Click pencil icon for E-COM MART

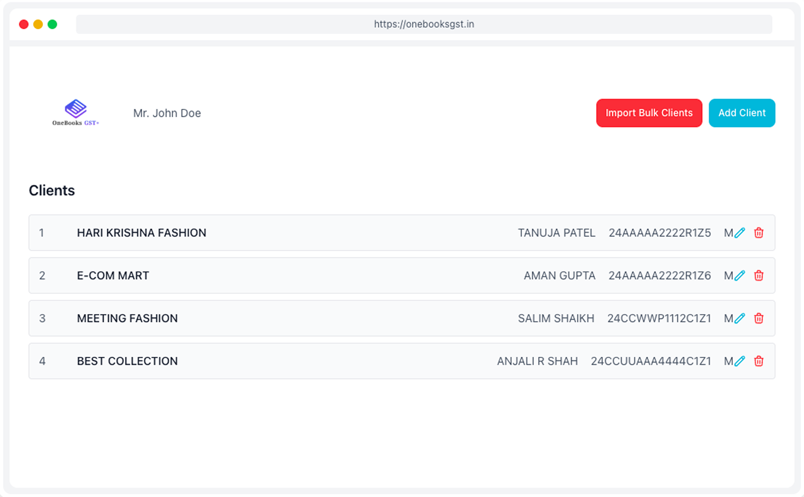tap(740, 276)
